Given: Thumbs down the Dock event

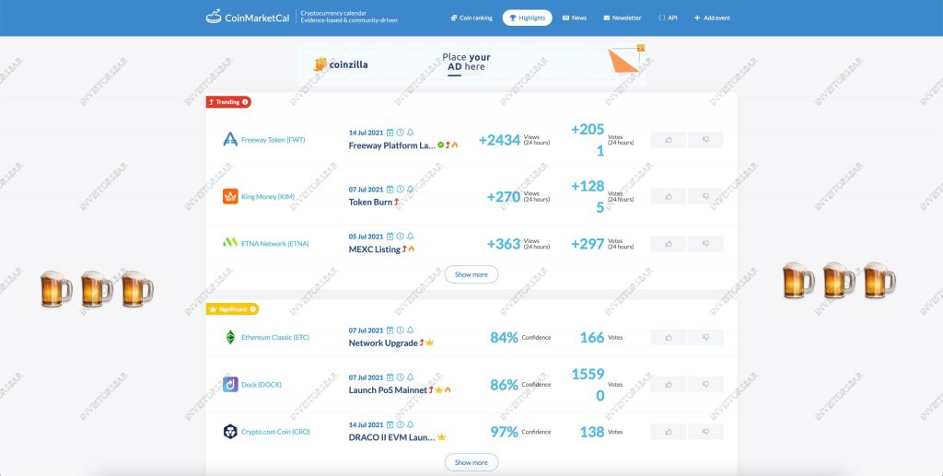Looking at the screenshot, I should 705,385.
